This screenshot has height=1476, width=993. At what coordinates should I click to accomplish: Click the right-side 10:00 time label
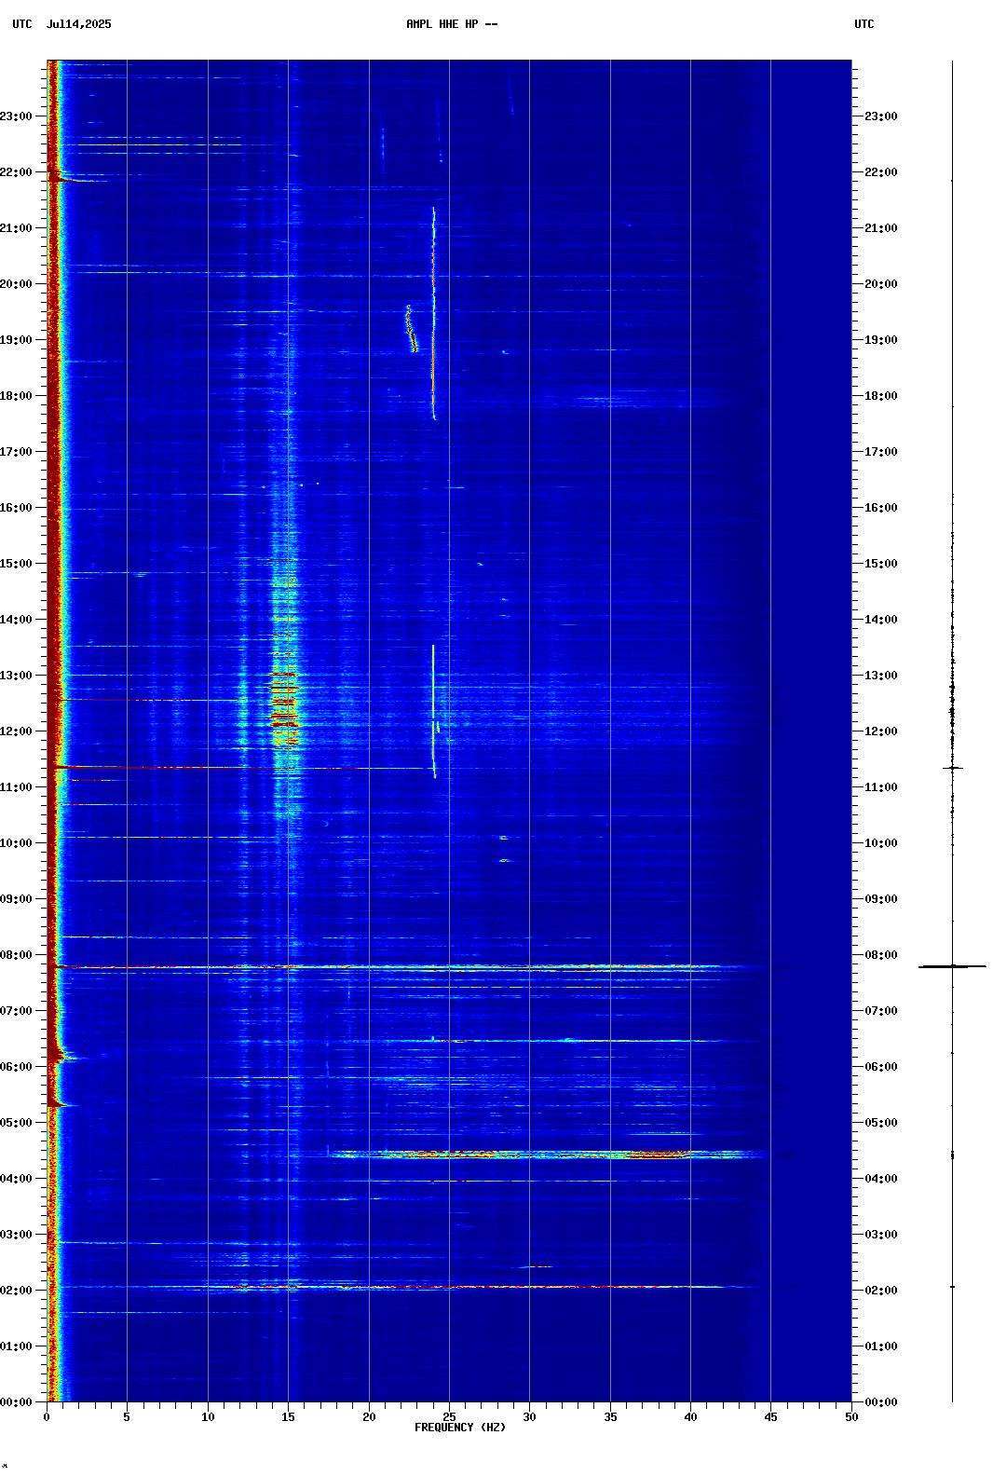pyautogui.click(x=881, y=843)
